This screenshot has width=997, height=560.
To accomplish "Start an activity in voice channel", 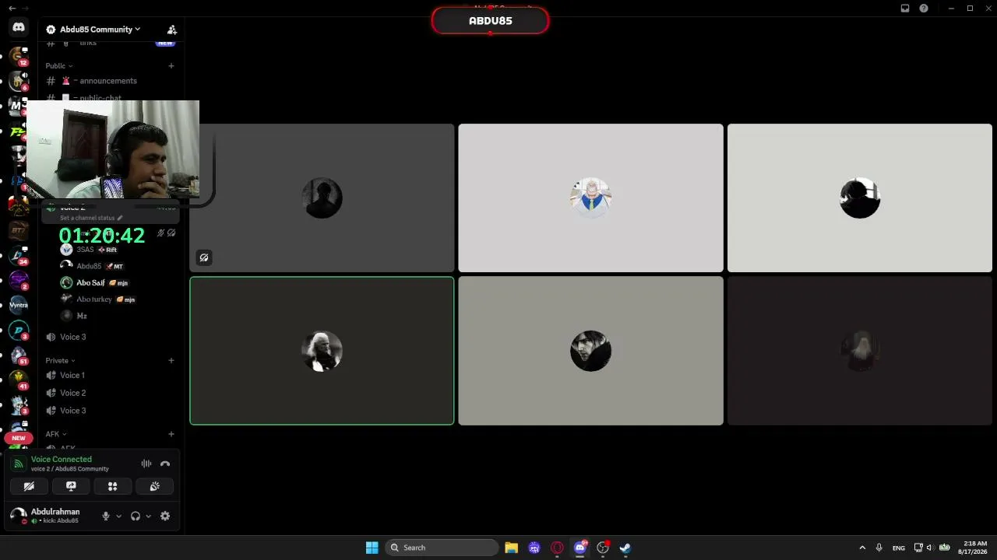I will click(112, 486).
